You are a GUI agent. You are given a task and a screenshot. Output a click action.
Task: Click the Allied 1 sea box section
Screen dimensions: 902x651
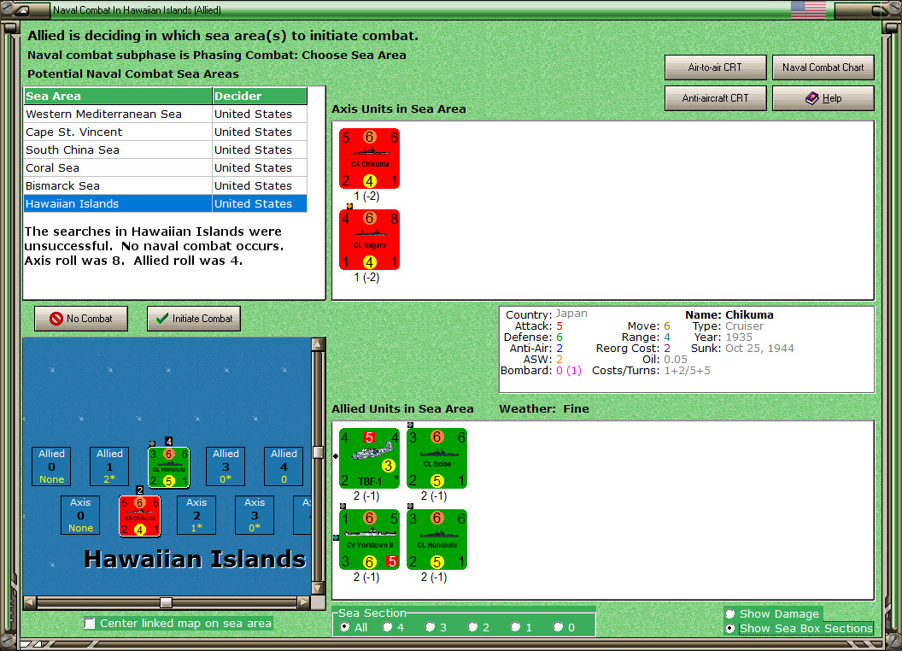tap(109, 466)
